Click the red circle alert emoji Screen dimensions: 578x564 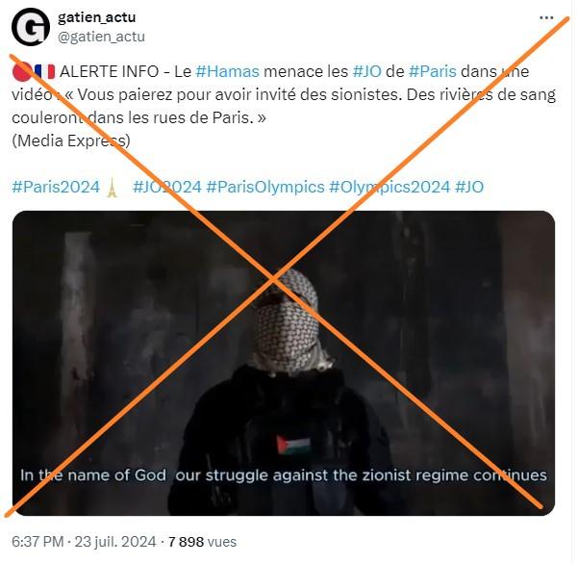(x=21, y=71)
